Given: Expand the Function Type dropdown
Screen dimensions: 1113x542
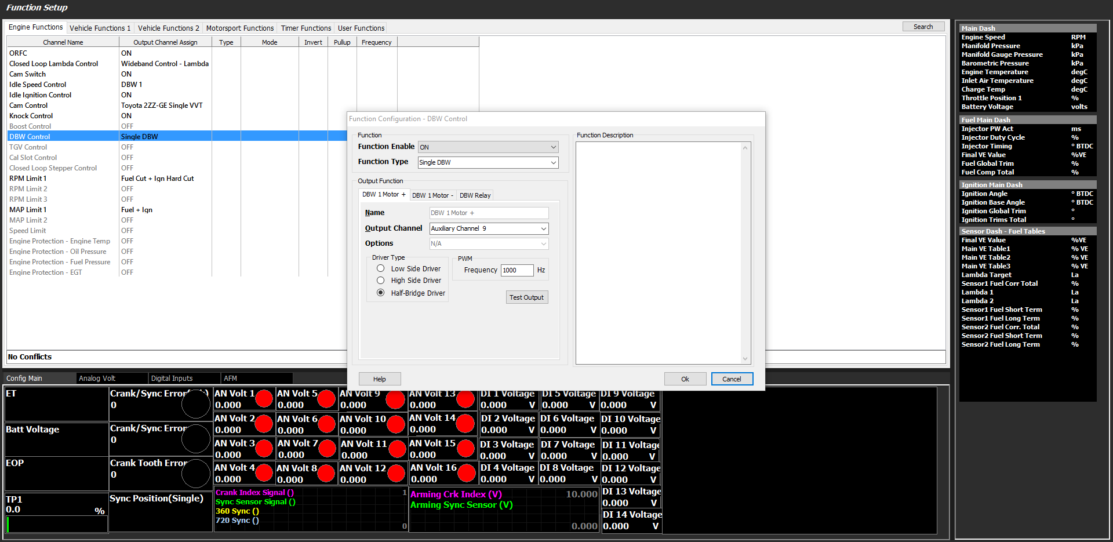Looking at the screenshot, I should coord(488,162).
